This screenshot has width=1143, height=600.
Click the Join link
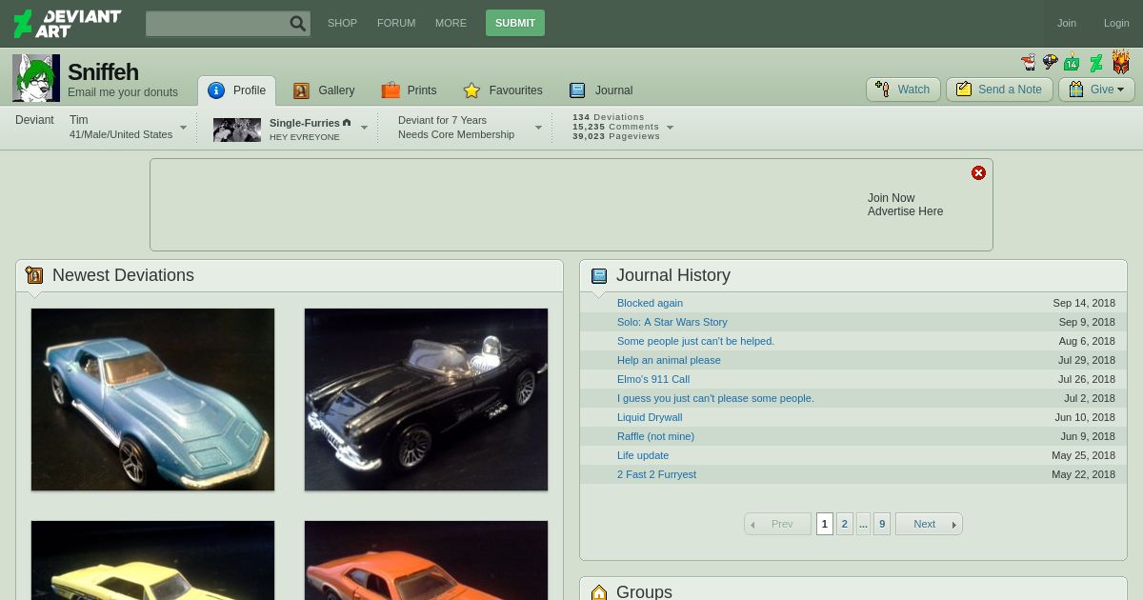(1067, 23)
